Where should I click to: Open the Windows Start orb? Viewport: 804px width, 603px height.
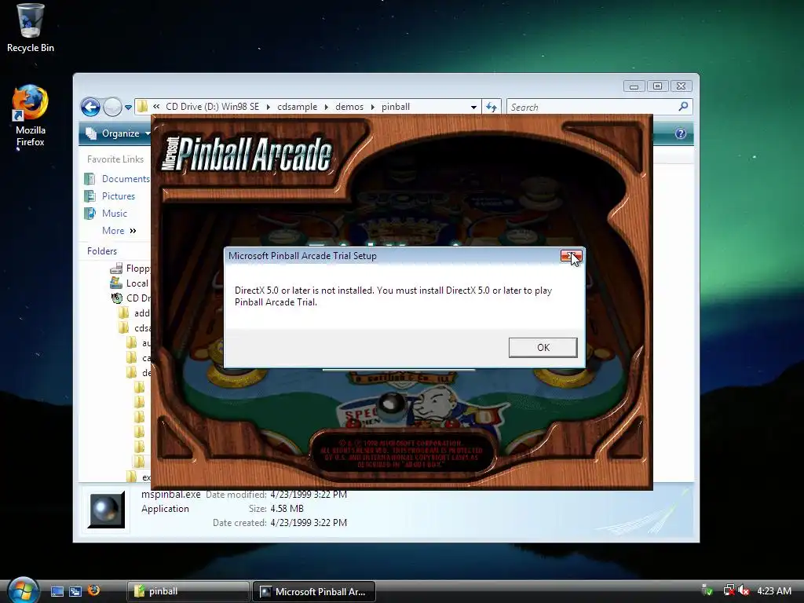[x=23, y=590]
